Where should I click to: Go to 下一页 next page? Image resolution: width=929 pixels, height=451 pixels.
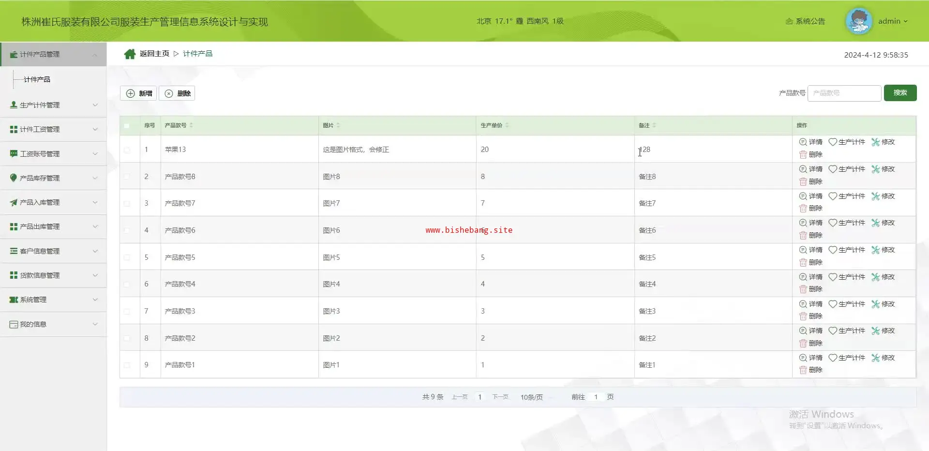500,397
